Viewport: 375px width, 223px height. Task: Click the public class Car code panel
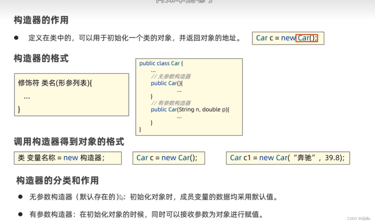189,96
